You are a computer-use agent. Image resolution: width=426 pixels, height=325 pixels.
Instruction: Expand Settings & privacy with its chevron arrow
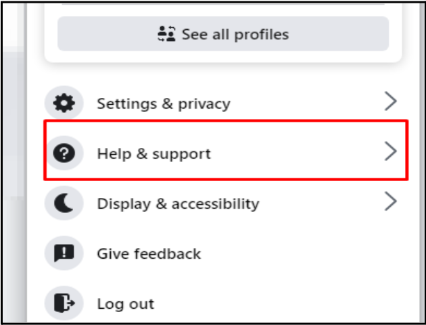pyautogui.click(x=390, y=102)
